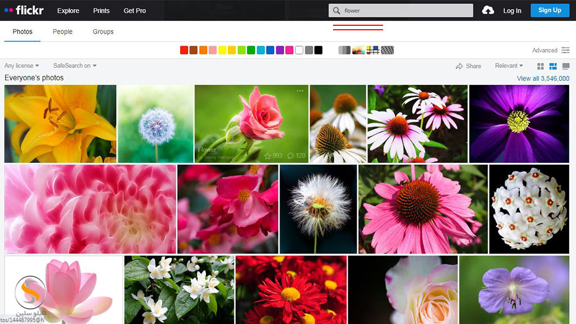Viewport: 576px width, 324px height.
Task: Select the black and white style filter
Action: click(344, 50)
